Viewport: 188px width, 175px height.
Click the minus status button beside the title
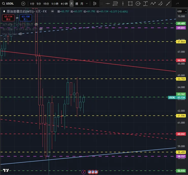tap(52, 11)
